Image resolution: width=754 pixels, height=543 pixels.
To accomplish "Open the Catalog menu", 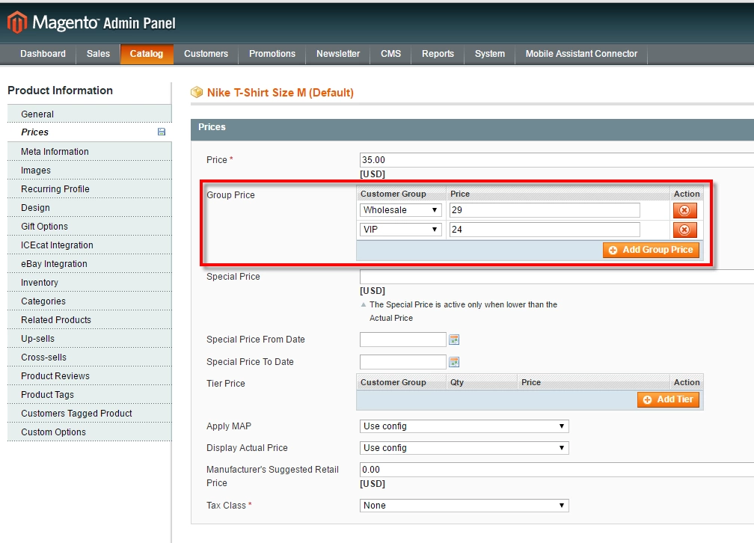I will [x=146, y=54].
